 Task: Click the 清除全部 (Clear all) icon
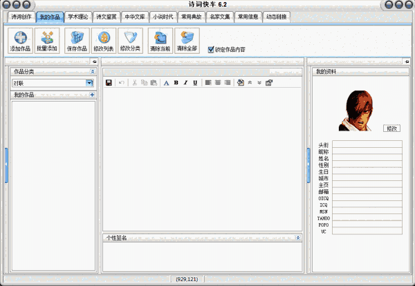point(187,41)
